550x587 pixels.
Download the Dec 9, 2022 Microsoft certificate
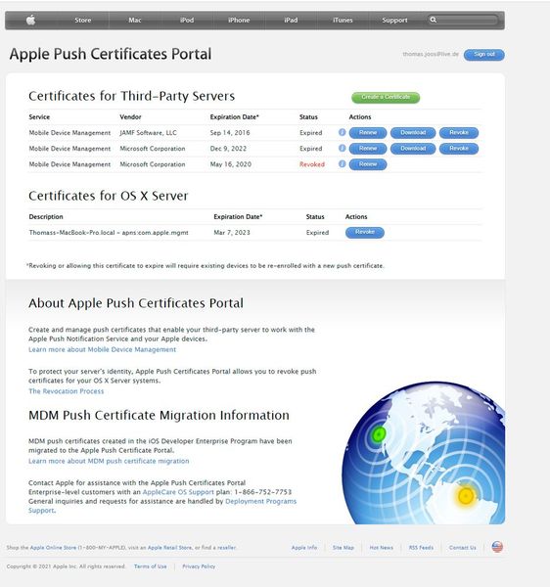pyautogui.click(x=413, y=149)
